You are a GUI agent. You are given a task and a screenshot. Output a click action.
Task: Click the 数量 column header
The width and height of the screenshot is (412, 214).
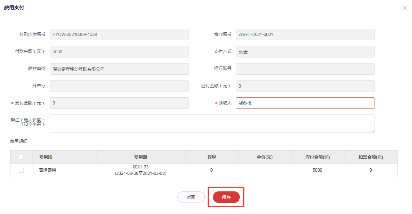(212, 157)
